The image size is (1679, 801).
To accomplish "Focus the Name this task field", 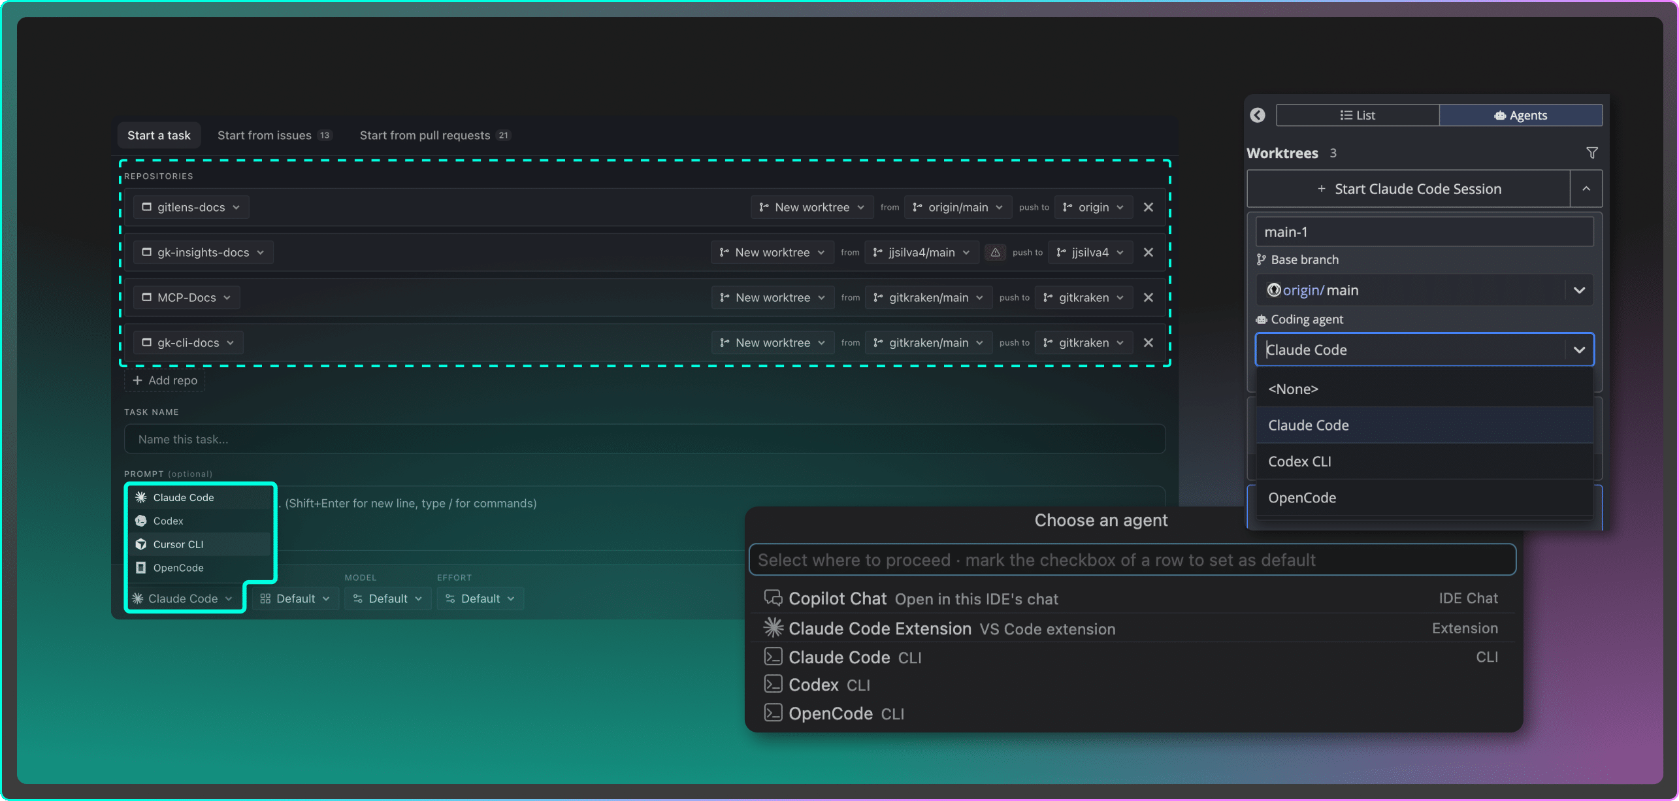I will pos(644,439).
